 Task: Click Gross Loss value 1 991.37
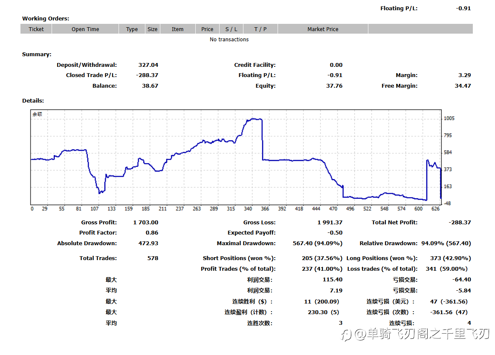click(x=330, y=222)
